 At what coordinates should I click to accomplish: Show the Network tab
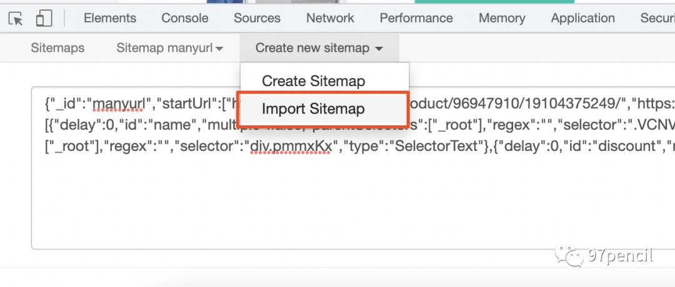[330, 18]
